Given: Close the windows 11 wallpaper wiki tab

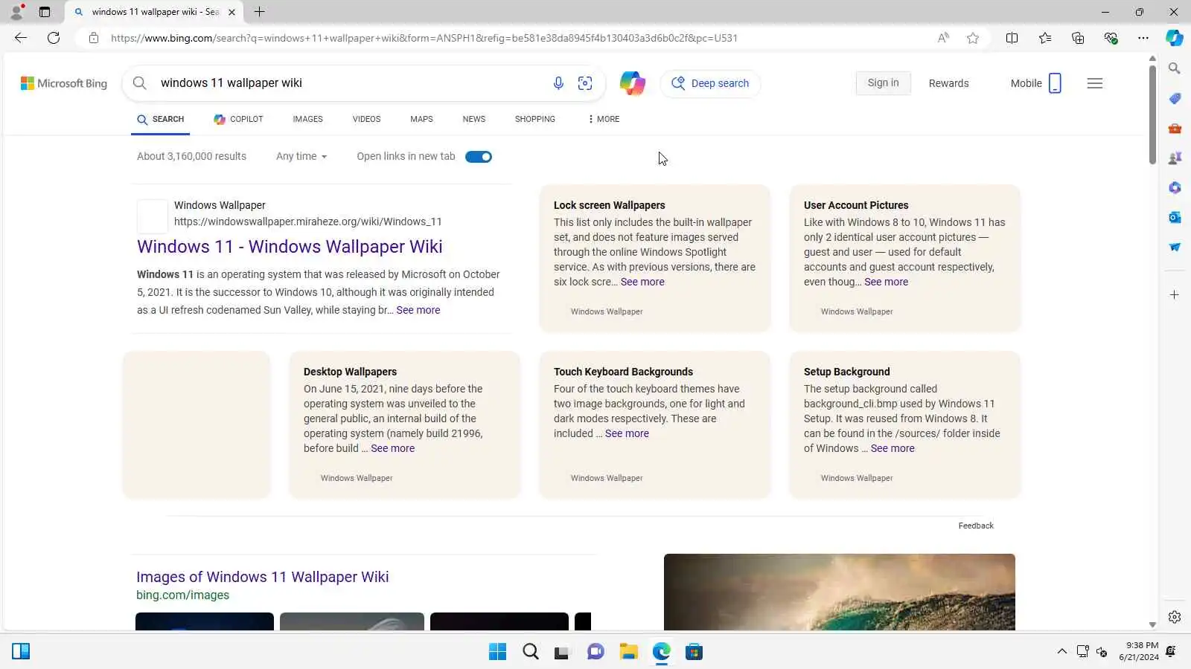Looking at the screenshot, I should pos(232,12).
